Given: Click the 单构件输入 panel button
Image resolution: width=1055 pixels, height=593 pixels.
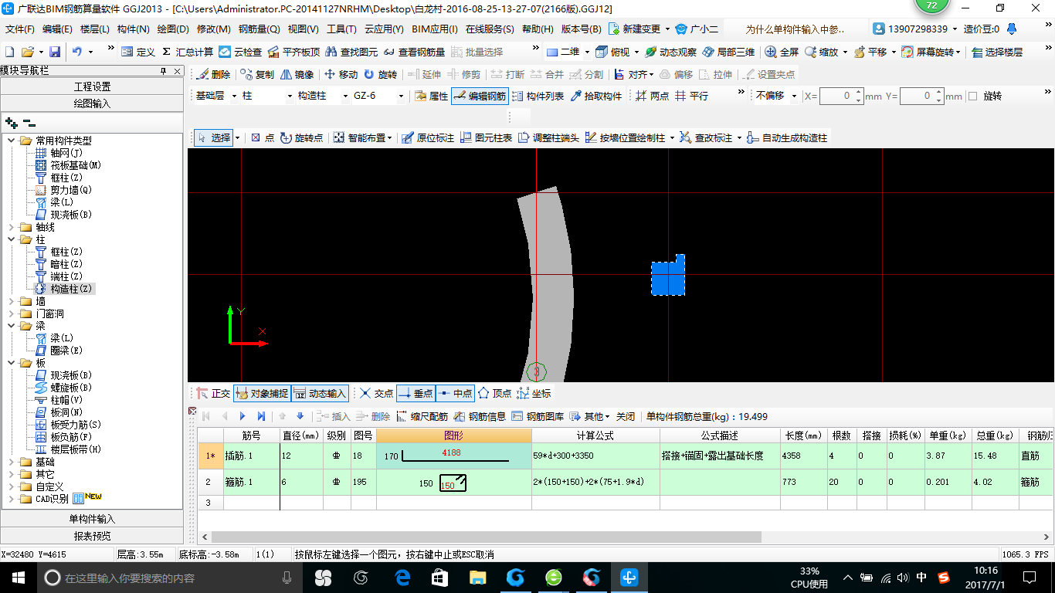Looking at the screenshot, I should (92, 520).
